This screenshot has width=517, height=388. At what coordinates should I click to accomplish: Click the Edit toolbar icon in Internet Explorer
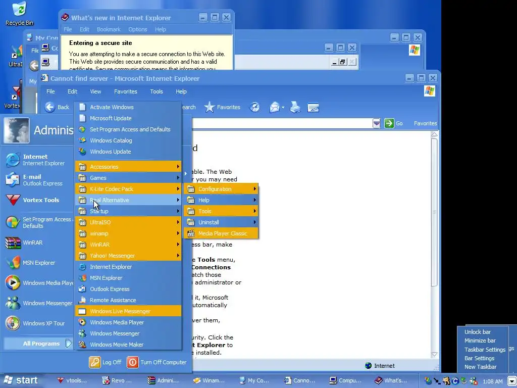tap(313, 107)
